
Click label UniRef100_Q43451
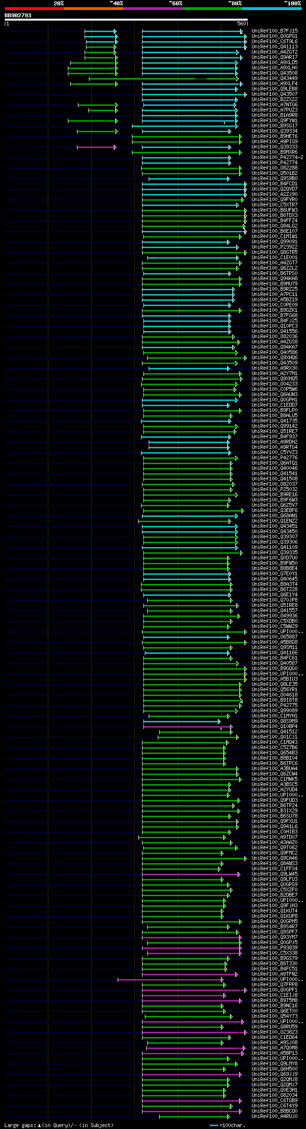[x=274, y=526]
